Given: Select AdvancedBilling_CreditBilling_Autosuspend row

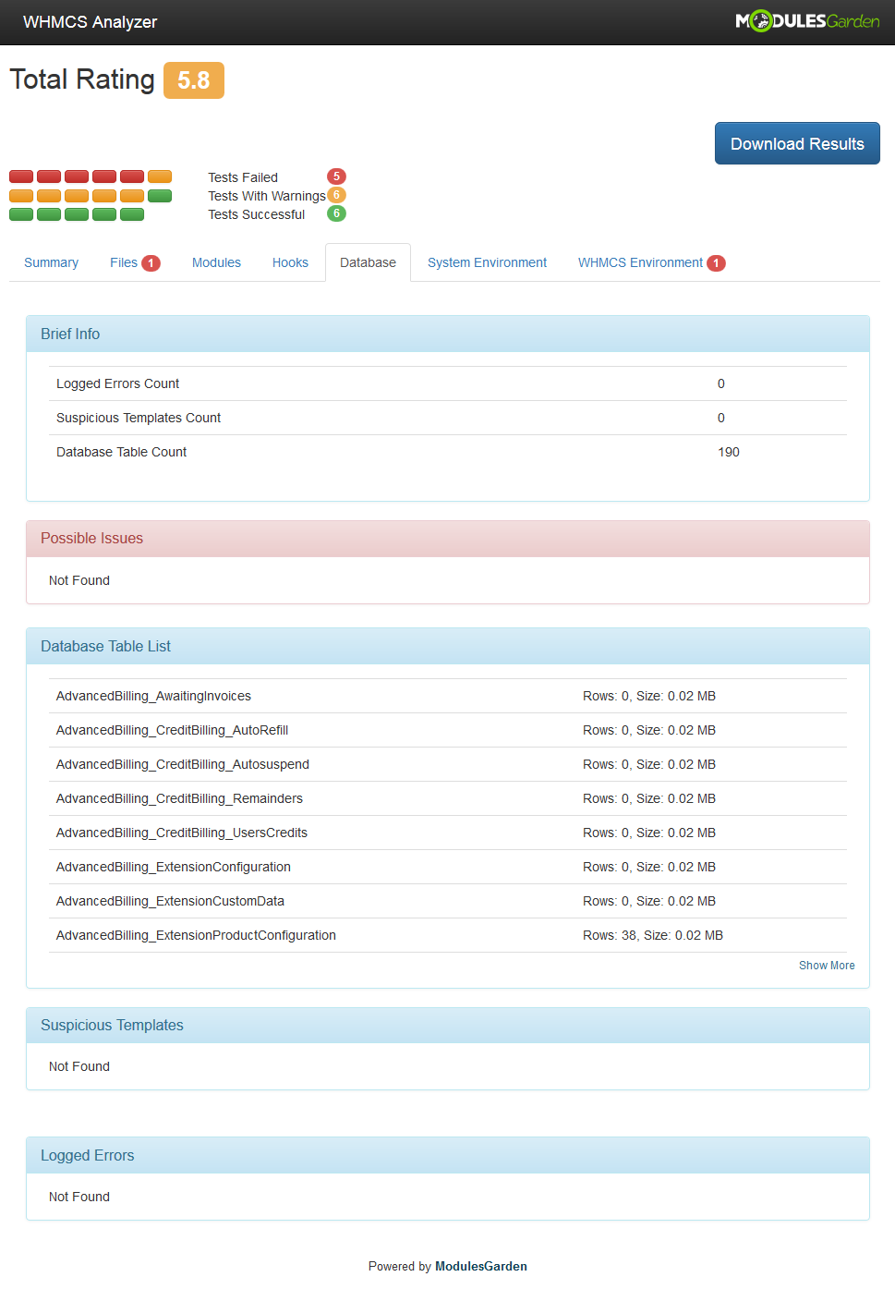Looking at the screenshot, I should click(x=448, y=764).
